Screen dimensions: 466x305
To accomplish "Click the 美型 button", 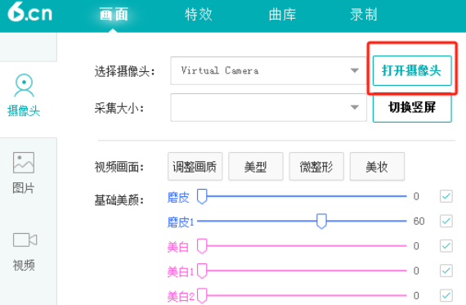I will (256, 167).
